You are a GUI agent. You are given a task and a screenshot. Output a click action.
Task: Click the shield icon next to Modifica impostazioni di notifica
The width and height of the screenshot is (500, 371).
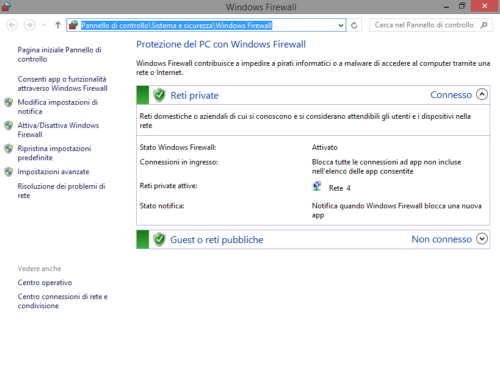click(x=9, y=102)
